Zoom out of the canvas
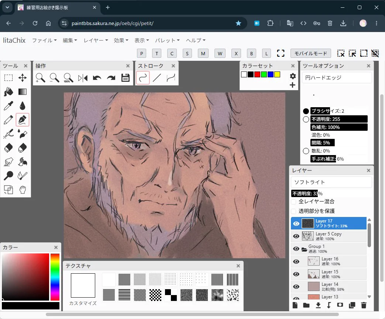 pos(54,78)
